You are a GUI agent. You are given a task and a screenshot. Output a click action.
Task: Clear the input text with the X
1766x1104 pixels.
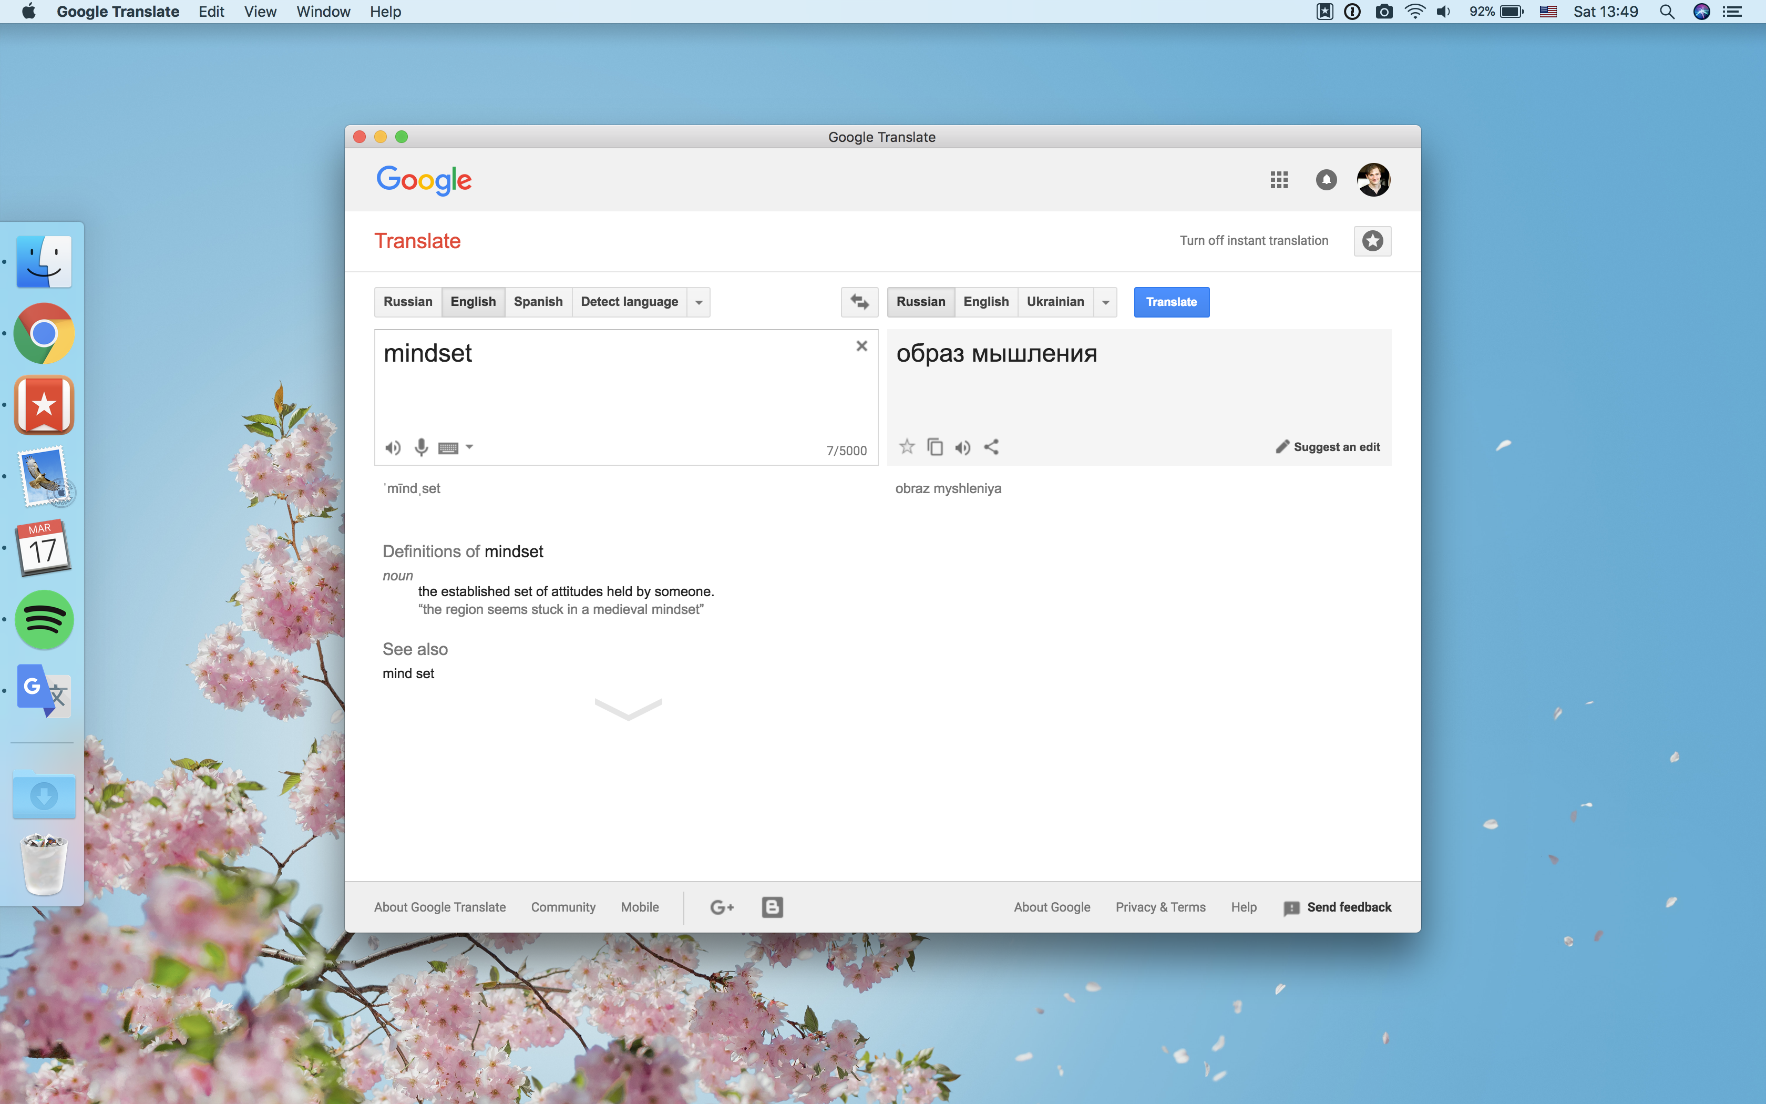point(862,345)
